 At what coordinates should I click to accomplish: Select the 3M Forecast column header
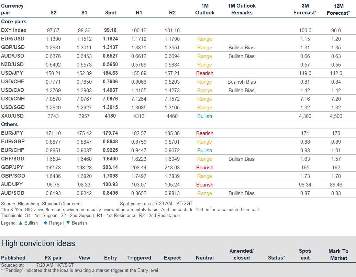coord(304,9)
